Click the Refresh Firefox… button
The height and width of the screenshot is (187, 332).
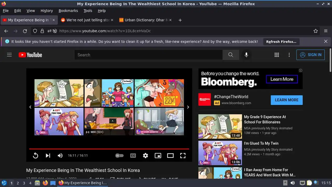281,42
